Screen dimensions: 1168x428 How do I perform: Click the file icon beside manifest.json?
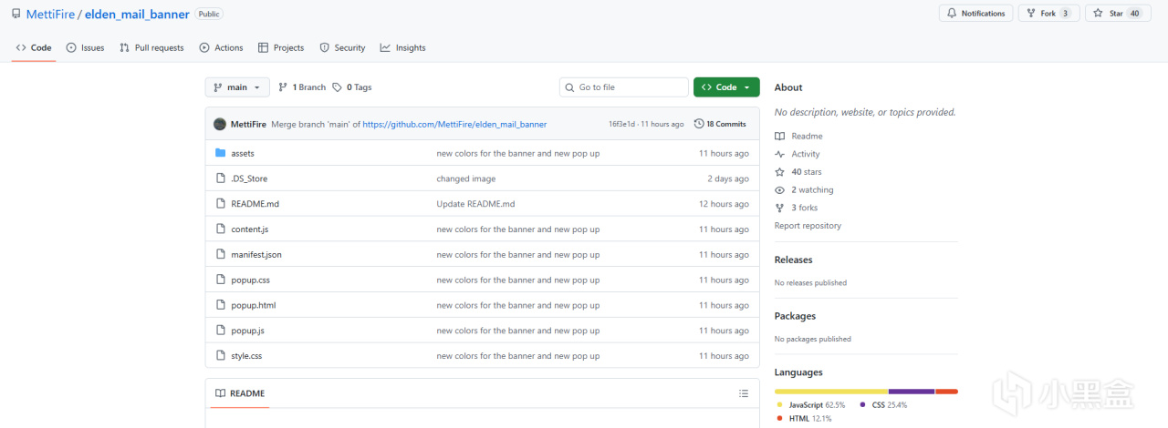pyautogui.click(x=220, y=255)
